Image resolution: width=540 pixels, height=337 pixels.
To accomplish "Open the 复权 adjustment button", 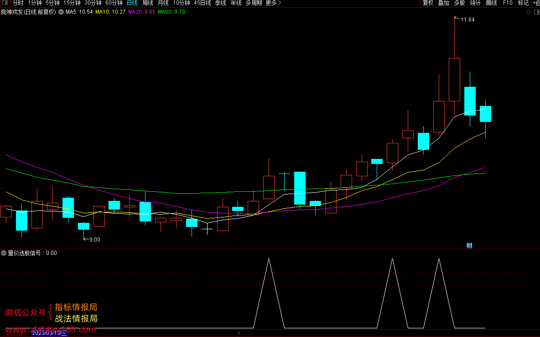I will pos(428,3).
